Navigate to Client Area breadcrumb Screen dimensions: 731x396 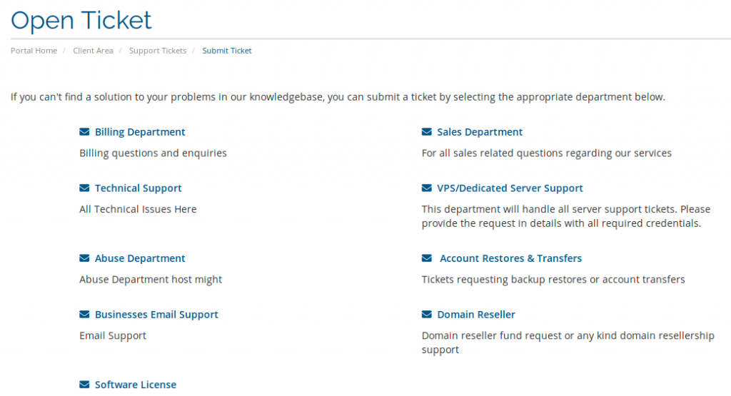click(93, 51)
